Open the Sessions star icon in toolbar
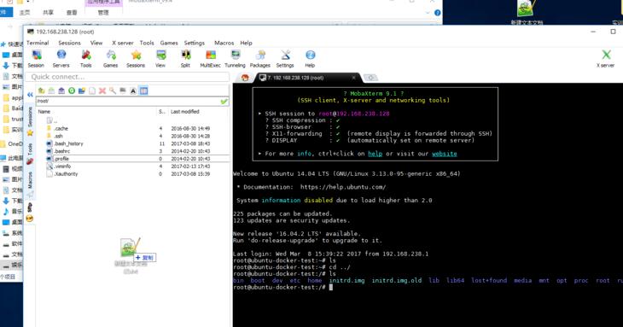 click(x=136, y=58)
